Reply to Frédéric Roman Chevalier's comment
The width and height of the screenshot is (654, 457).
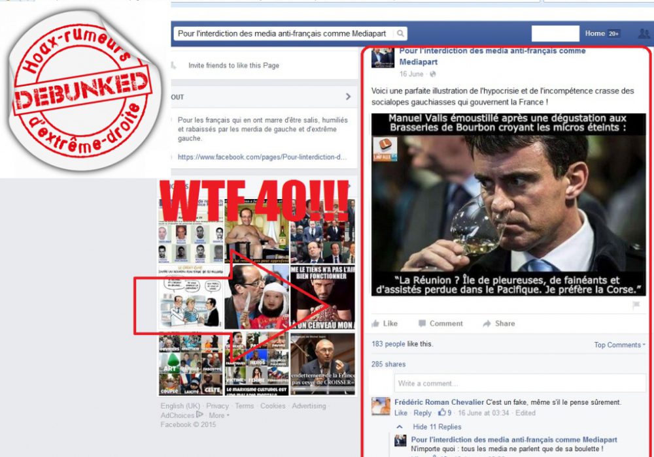pyautogui.click(x=422, y=413)
